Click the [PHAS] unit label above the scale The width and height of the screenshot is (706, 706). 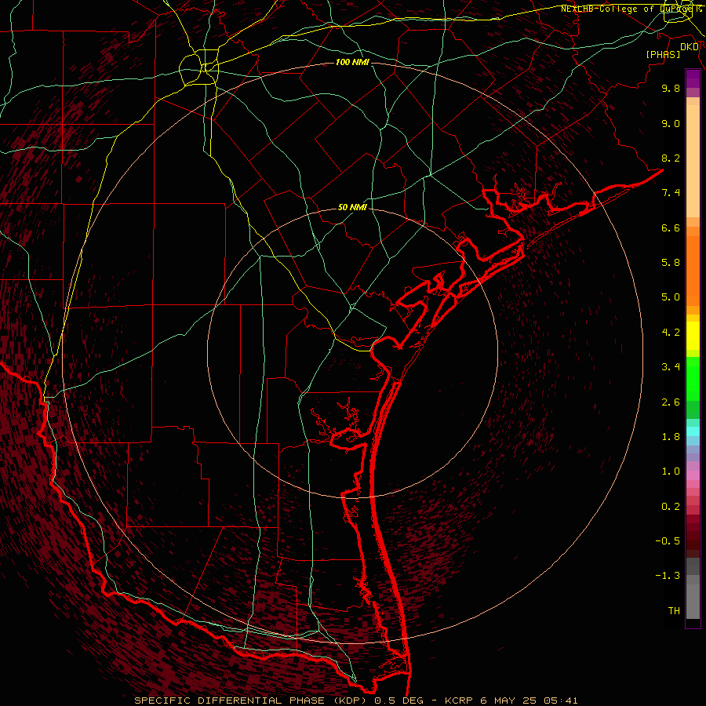pyautogui.click(x=663, y=55)
